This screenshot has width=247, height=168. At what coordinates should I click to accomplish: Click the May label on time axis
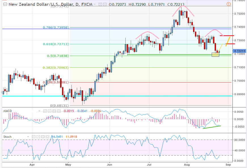[x=68, y=165]
